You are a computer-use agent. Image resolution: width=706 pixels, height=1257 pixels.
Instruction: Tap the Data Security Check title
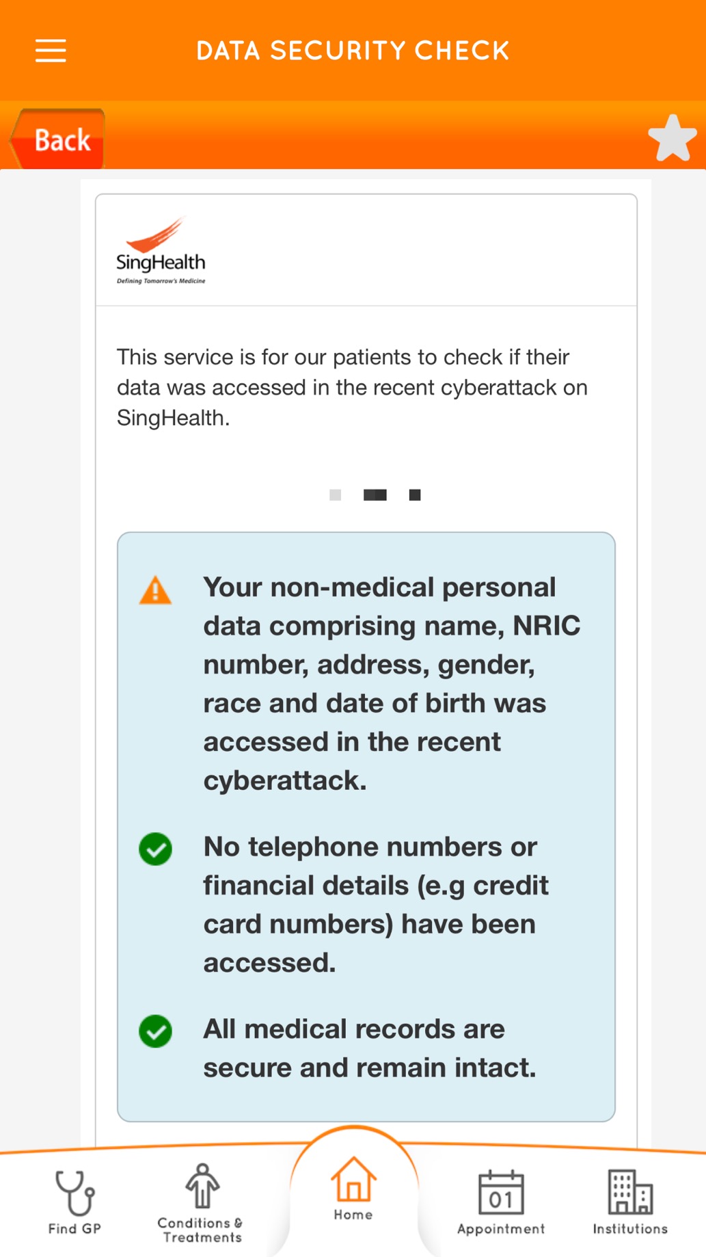(x=353, y=51)
